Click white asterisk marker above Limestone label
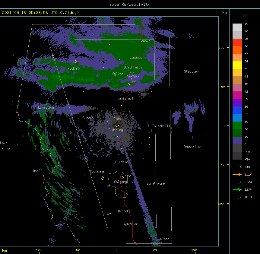This screenshot has height=254, width=260. [46, 104]
